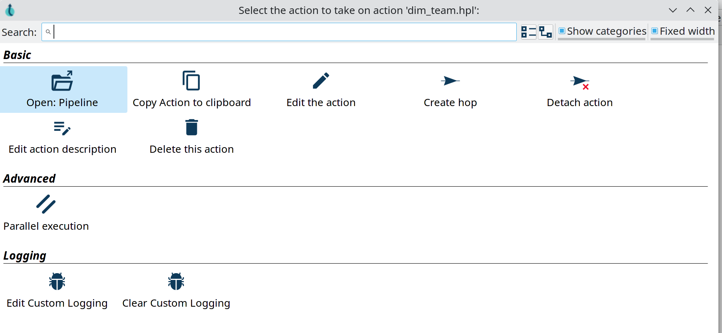Click the Create hop arrow icon
Screen dimensions: 722x333
tap(450, 81)
